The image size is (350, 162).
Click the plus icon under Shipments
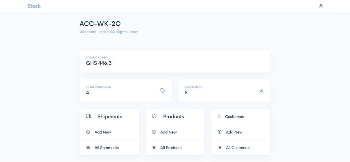[88, 132]
